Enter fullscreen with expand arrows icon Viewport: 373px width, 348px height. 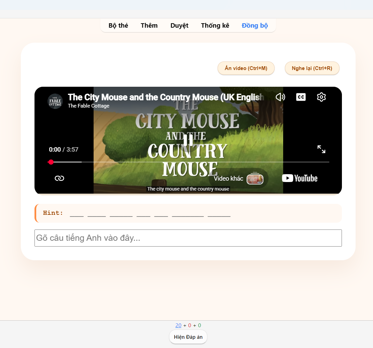pos(321,149)
